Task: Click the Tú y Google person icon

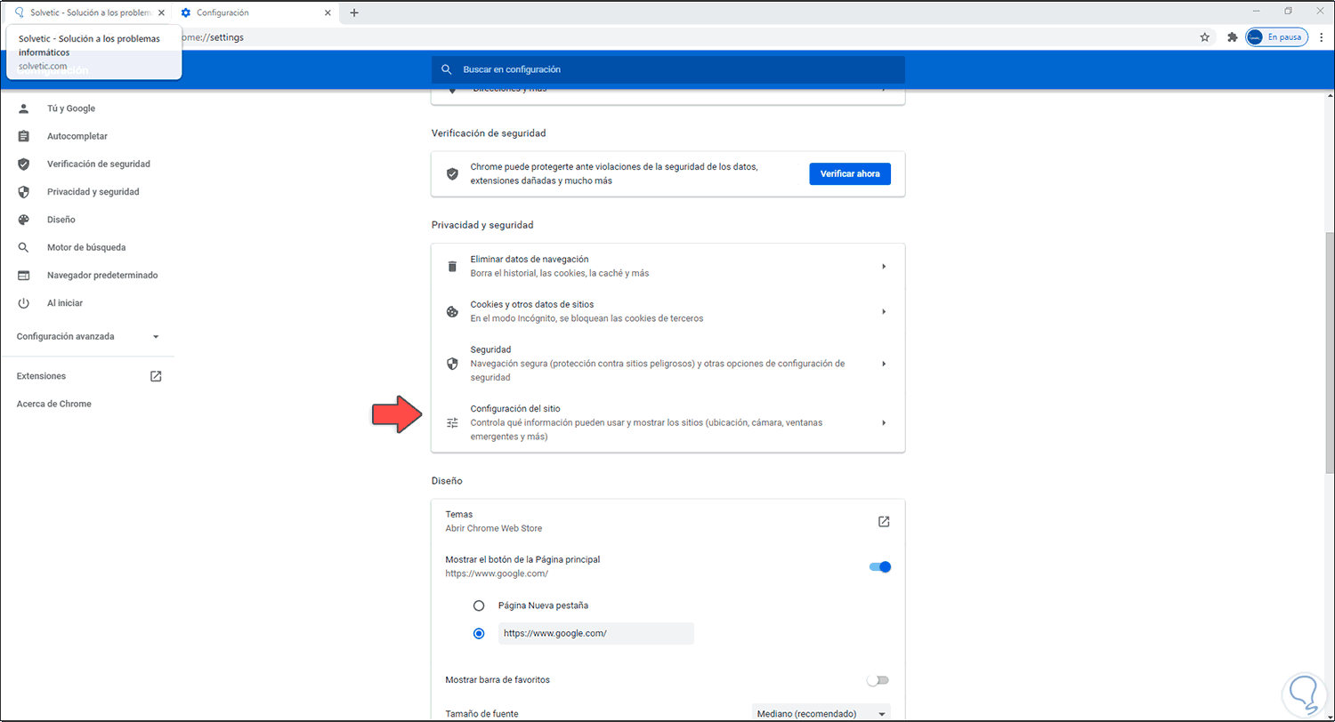Action: (x=24, y=108)
